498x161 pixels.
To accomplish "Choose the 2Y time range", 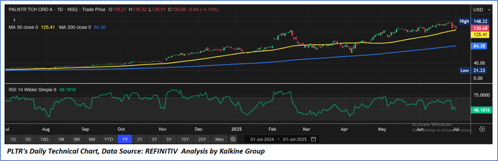I will [x=139, y=139].
